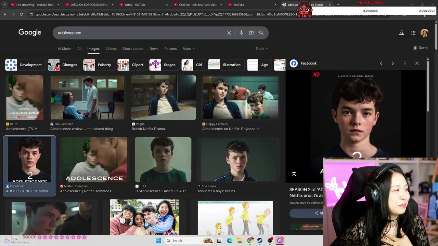Image resolution: width=438 pixels, height=246 pixels.
Task: Select the Images tab
Action: (x=93, y=49)
